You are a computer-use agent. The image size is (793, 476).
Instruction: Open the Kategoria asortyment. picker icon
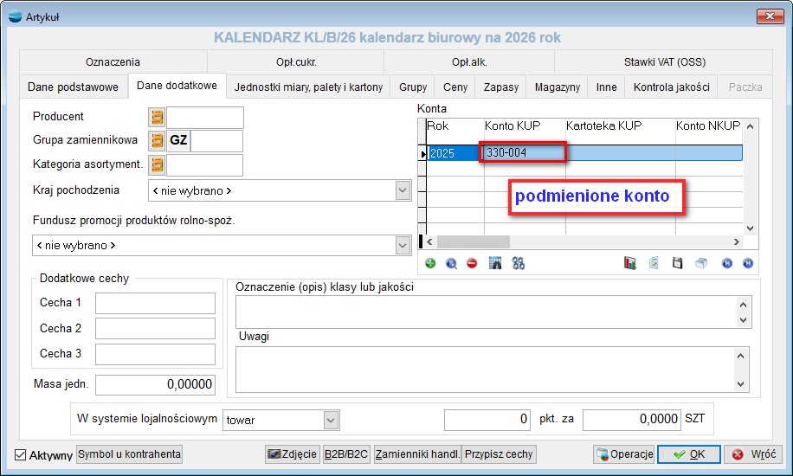[x=157, y=164]
